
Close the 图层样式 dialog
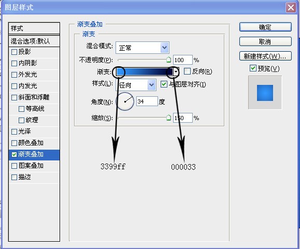click(x=291, y=8)
